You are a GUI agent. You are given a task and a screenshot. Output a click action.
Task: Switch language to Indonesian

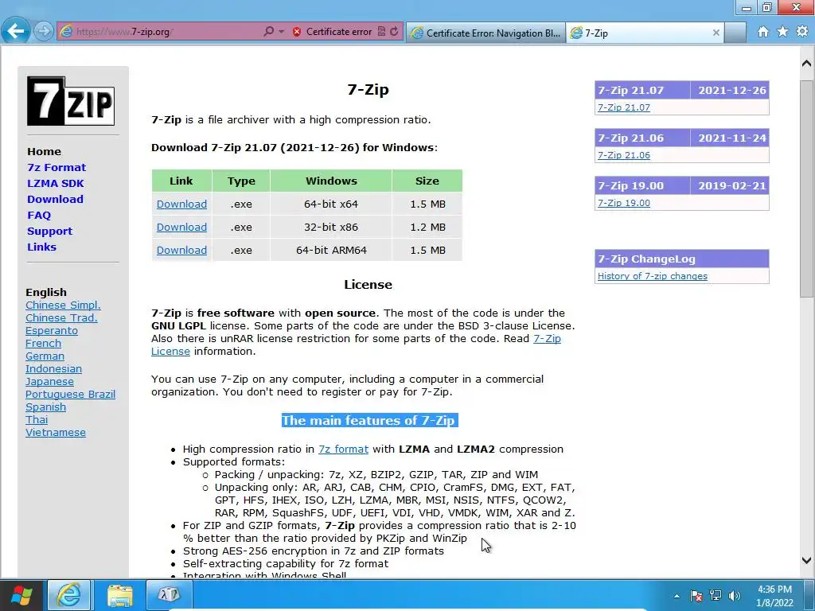pyautogui.click(x=53, y=369)
